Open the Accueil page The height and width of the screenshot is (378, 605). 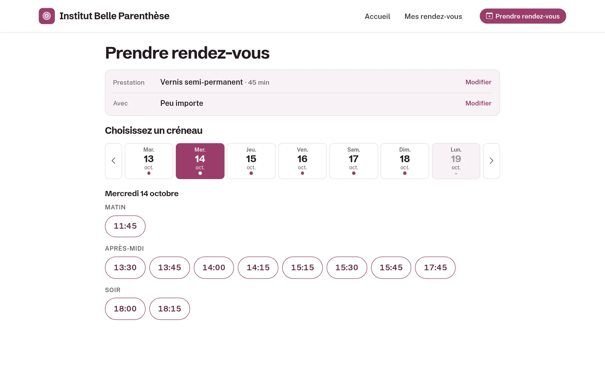[377, 16]
